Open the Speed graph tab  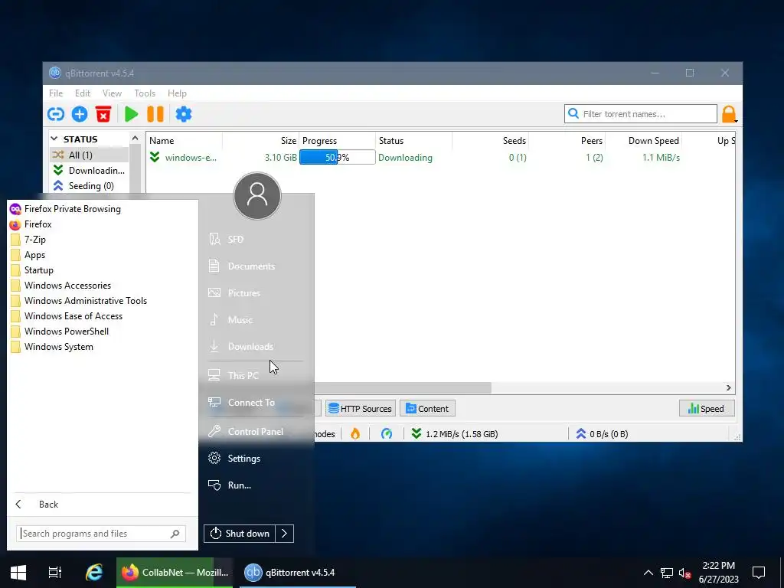pos(707,409)
